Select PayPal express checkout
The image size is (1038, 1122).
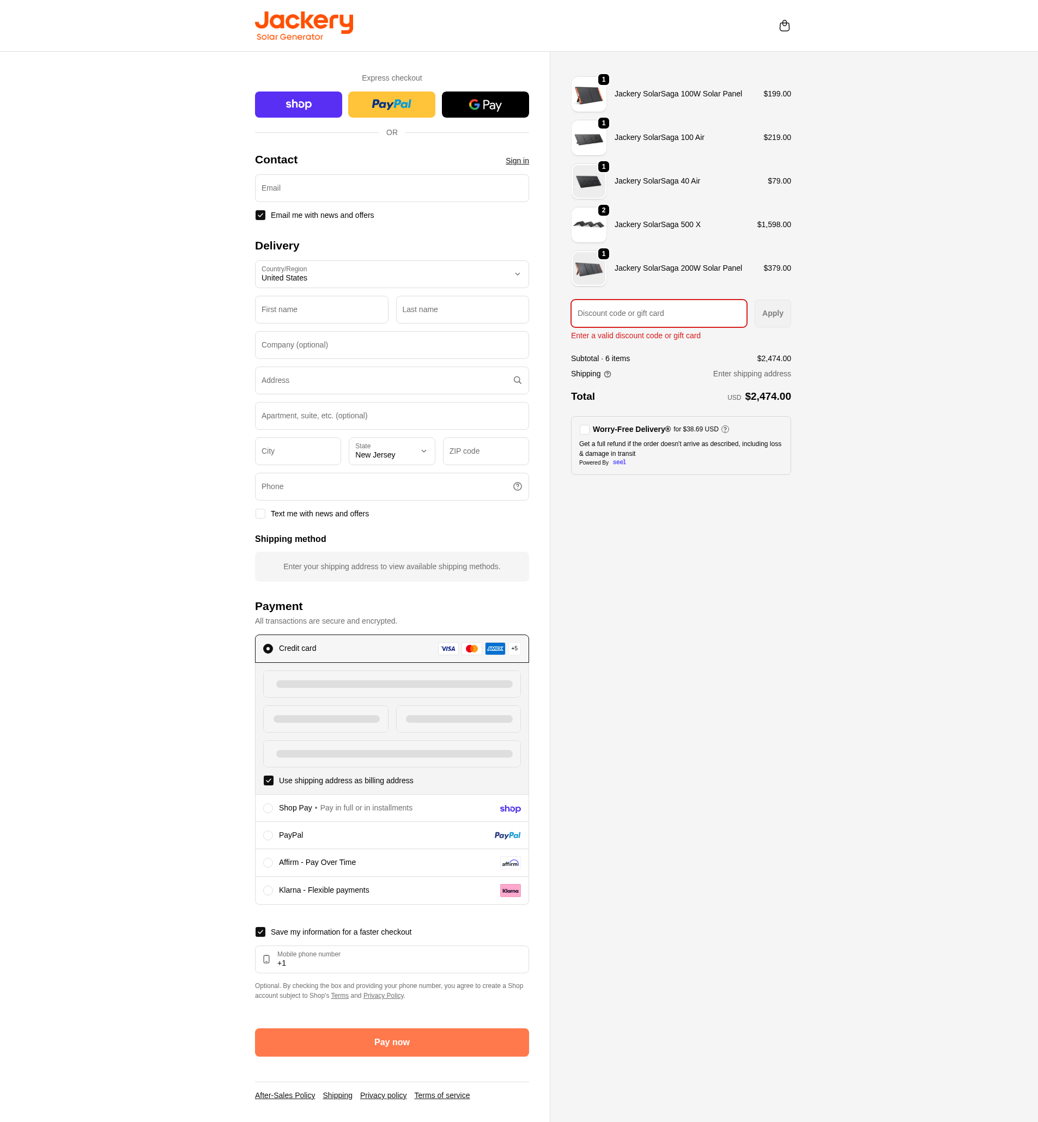391,105
